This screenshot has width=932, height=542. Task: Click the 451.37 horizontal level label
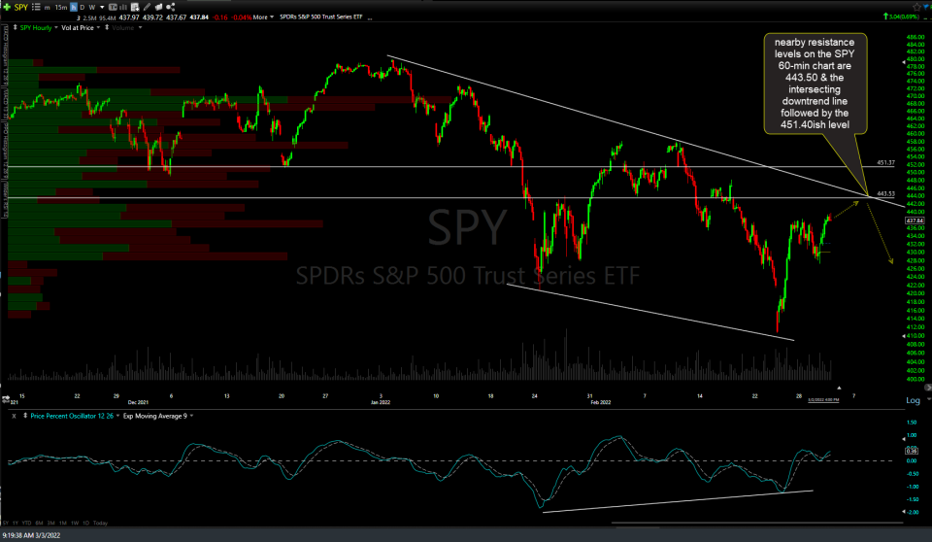885,162
